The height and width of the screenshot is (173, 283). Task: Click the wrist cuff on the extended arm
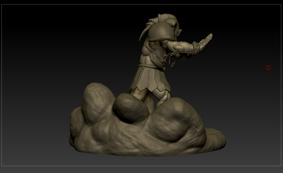[x=196, y=47]
